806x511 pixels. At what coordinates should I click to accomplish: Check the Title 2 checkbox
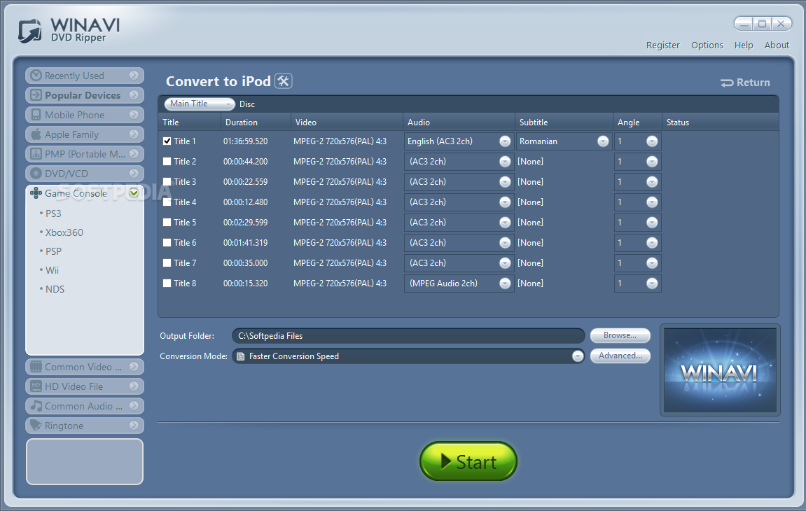(167, 162)
